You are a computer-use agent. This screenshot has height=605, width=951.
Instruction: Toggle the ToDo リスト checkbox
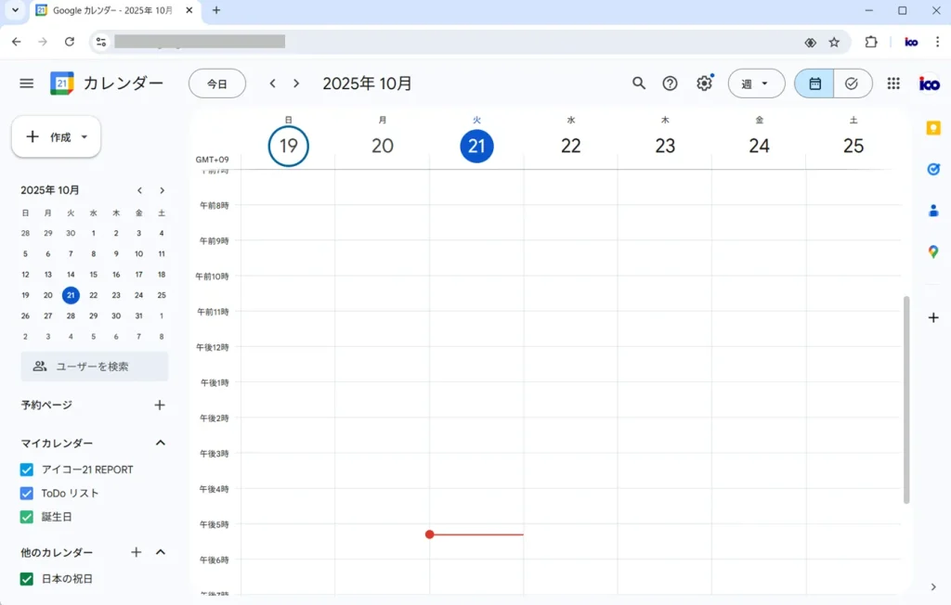(x=27, y=494)
